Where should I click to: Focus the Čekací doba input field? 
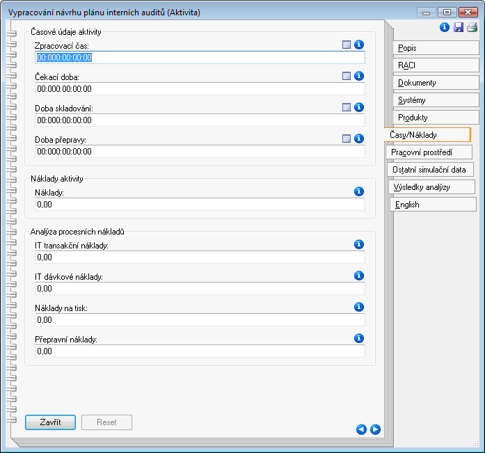(x=200, y=89)
